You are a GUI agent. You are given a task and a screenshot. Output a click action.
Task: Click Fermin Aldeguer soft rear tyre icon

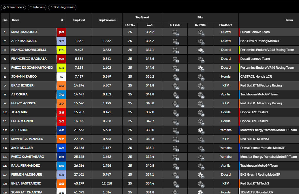click(x=201, y=175)
